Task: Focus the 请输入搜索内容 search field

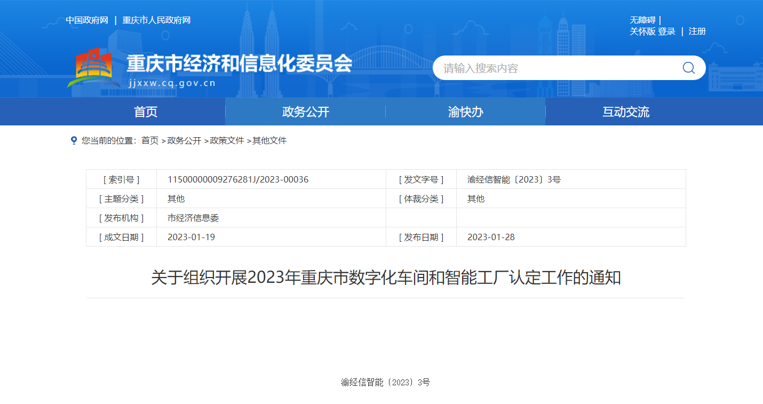Action: tap(555, 68)
